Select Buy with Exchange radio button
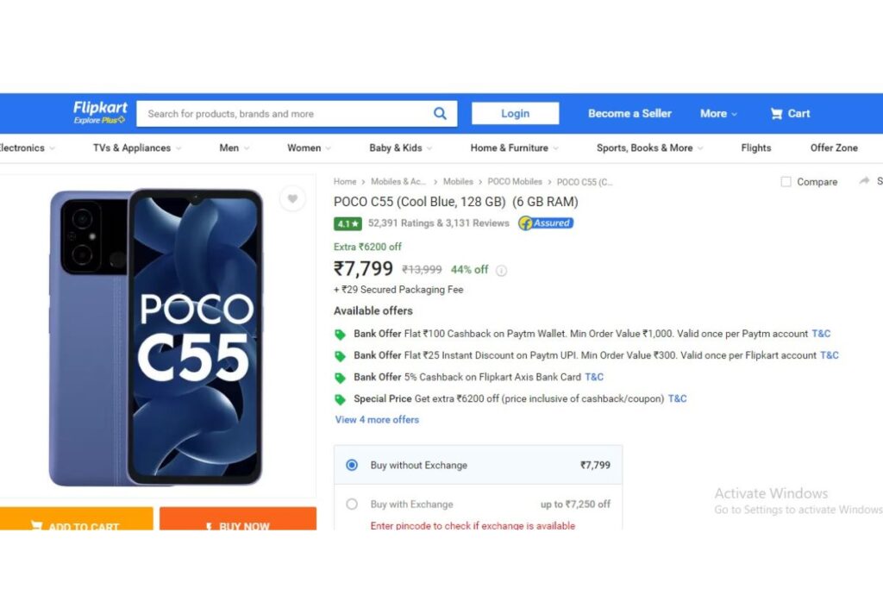 tap(352, 504)
